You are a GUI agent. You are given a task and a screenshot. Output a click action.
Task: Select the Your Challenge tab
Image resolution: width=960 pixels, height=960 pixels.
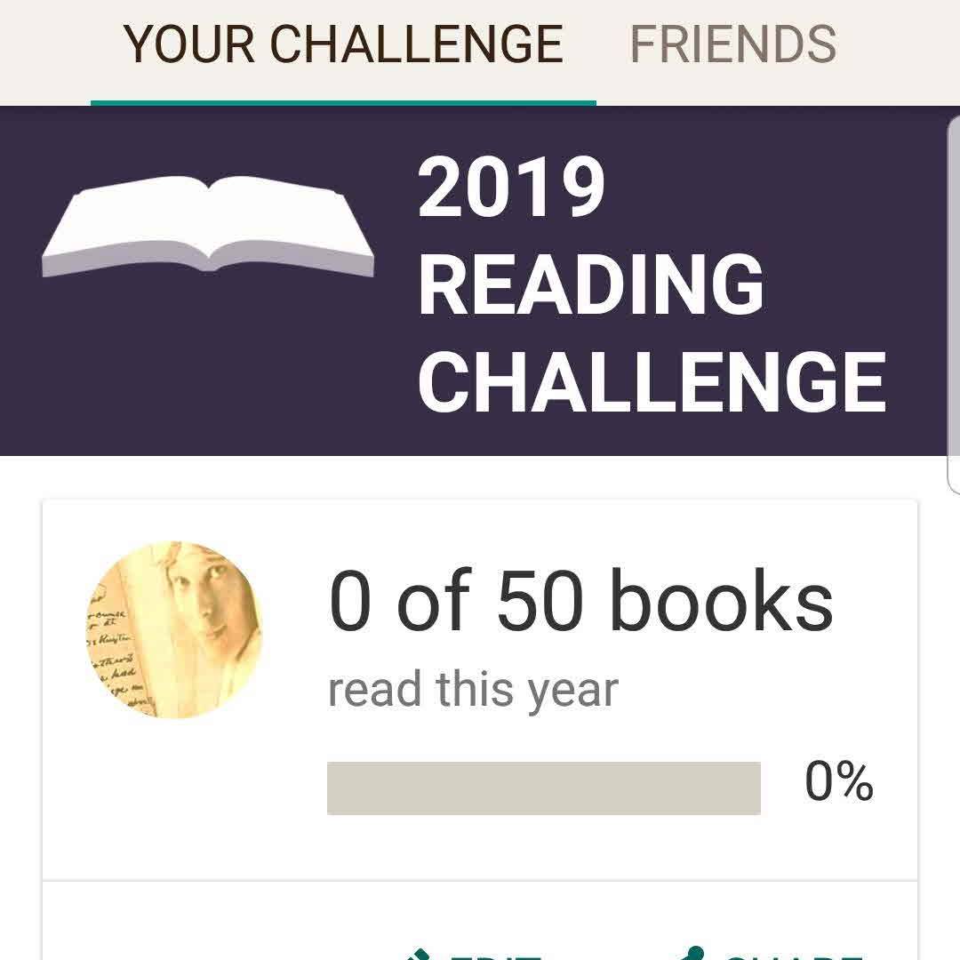coord(343,44)
